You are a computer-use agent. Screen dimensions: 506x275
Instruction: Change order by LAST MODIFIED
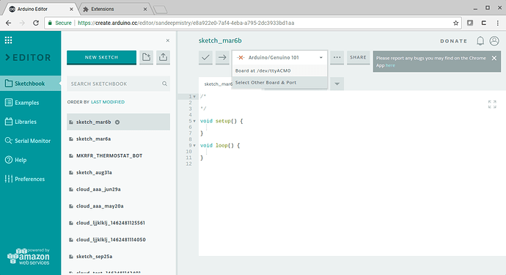tap(108, 102)
